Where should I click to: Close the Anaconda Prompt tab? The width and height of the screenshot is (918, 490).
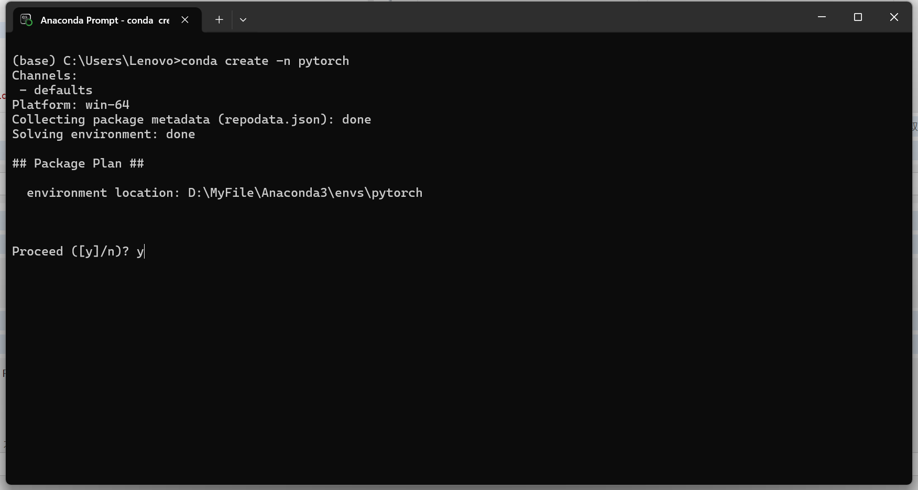[x=185, y=20]
